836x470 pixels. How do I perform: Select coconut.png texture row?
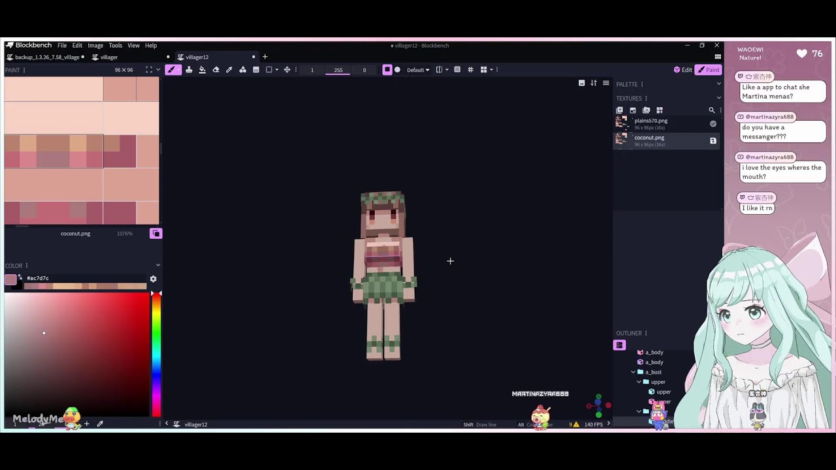[x=666, y=140]
